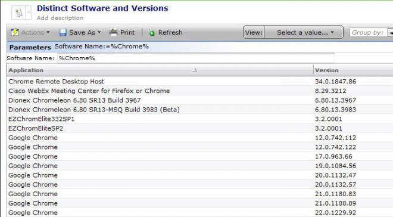Click version 34.0.1847.86 cell
This screenshot has height=217, width=393.
[x=335, y=82]
